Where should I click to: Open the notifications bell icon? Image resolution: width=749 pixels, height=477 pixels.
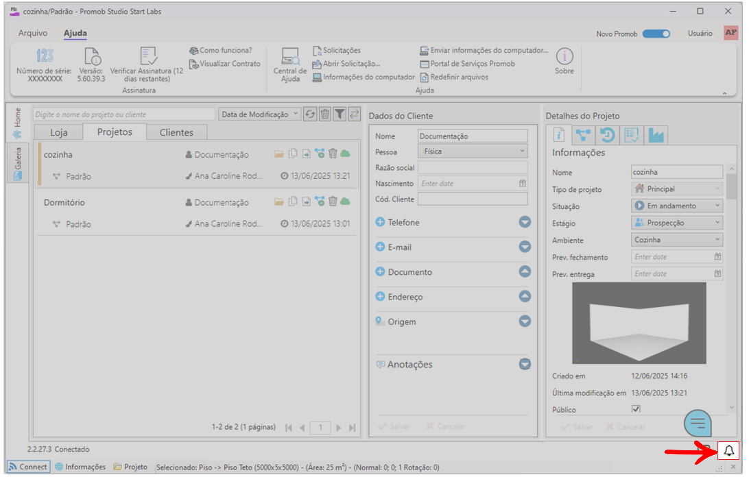(728, 451)
